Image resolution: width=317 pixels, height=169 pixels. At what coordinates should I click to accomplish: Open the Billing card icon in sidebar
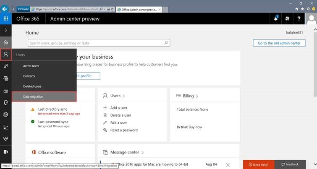click(5, 91)
